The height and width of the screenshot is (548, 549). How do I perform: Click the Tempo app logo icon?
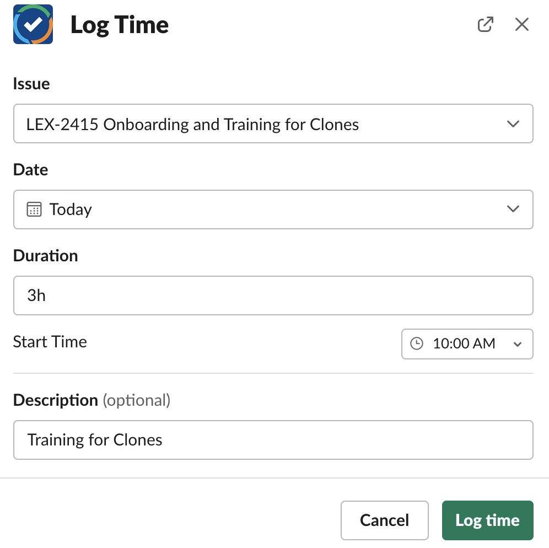coord(33,24)
